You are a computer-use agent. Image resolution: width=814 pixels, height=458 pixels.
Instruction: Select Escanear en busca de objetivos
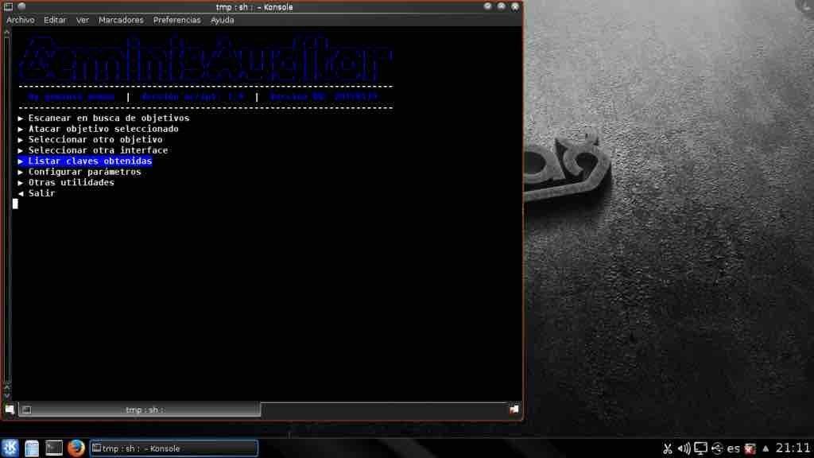107,117
